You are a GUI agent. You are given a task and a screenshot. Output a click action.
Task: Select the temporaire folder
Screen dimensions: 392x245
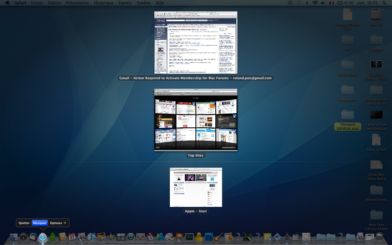(348, 93)
